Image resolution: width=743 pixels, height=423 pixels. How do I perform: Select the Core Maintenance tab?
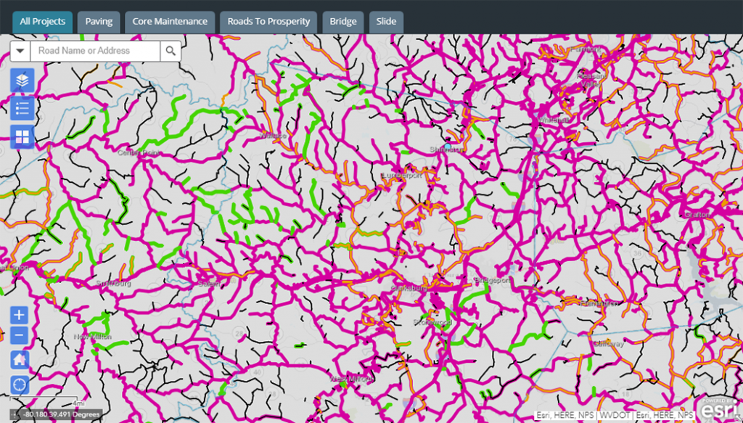pyautogui.click(x=170, y=21)
